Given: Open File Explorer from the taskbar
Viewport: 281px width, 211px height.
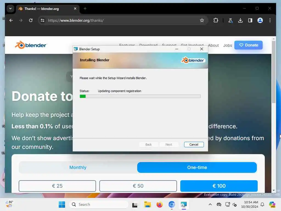Looking at the screenshot, I should [147, 204].
